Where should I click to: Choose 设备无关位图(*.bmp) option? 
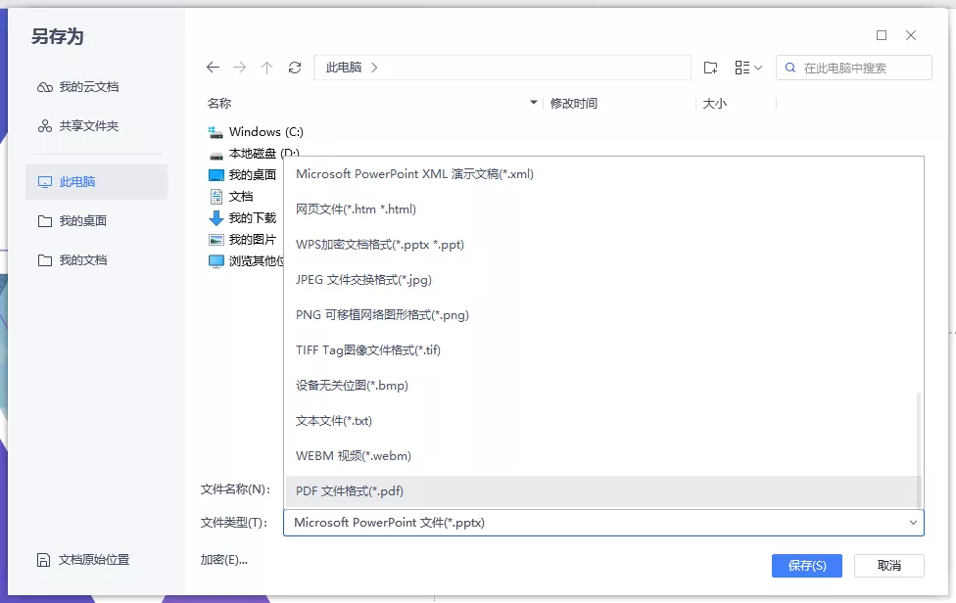pos(603,386)
